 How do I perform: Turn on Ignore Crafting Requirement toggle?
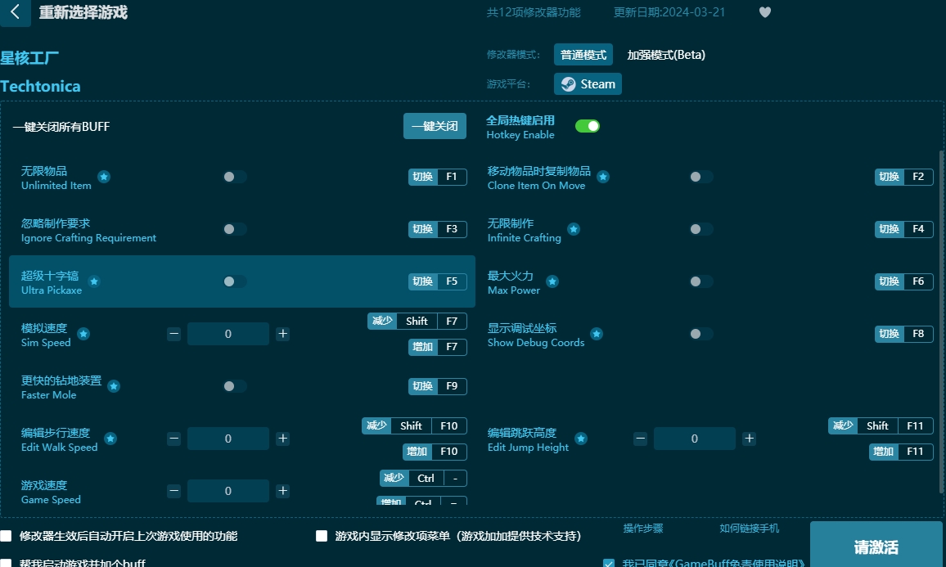click(x=234, y=229)
